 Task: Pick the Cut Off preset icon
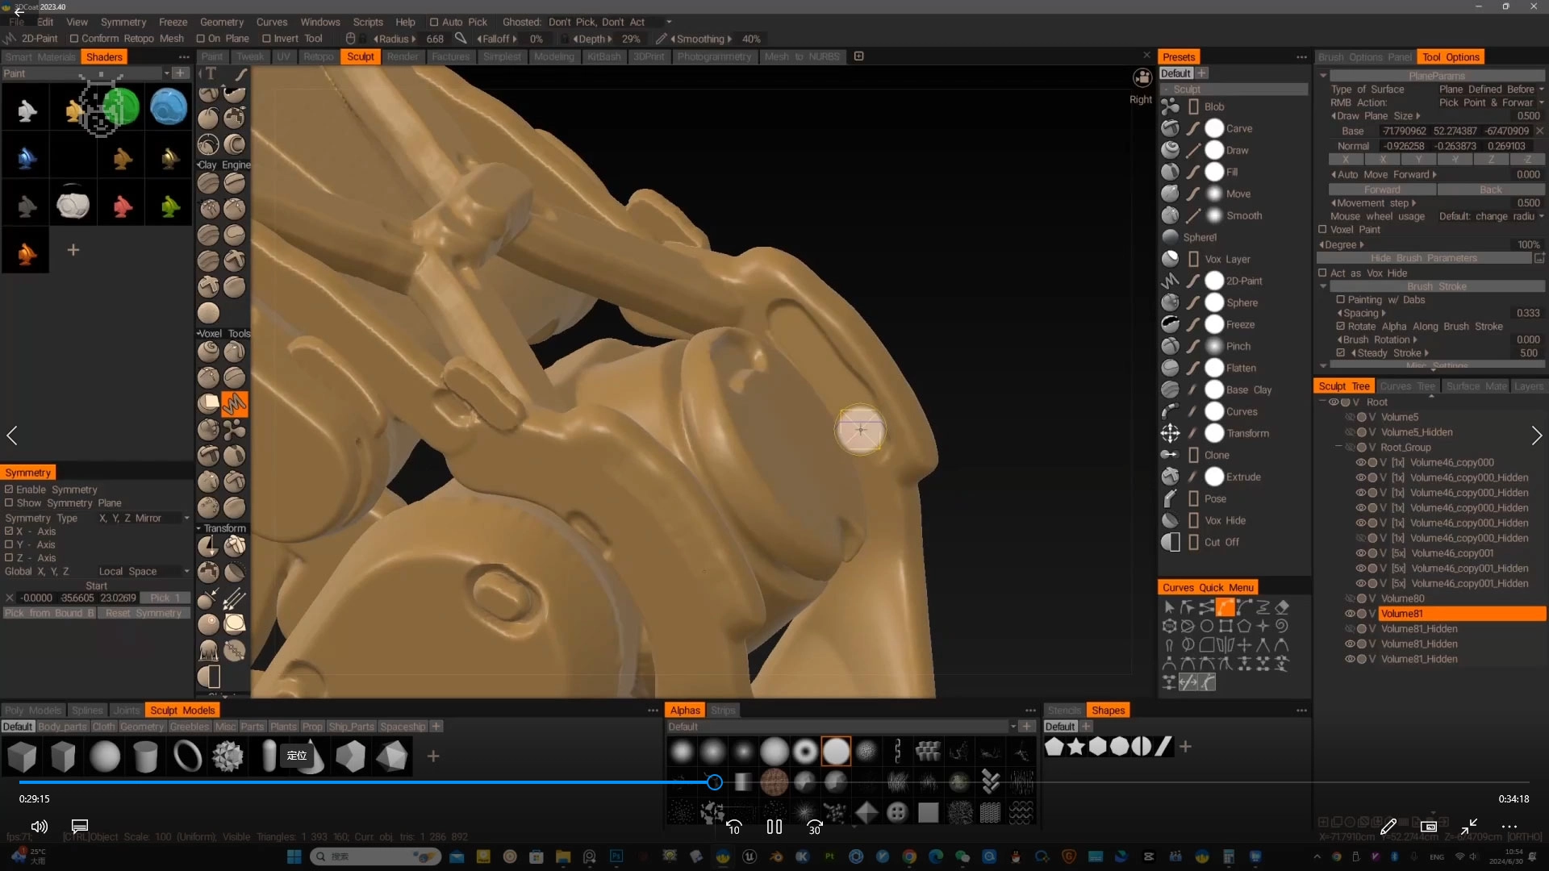[1171, 542]
